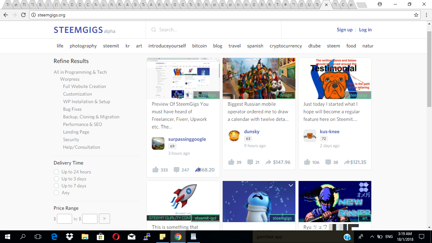The width and height of the screenshot is (432, 243).
Task: Open dunsky avatar image
Action: point(234,136)
